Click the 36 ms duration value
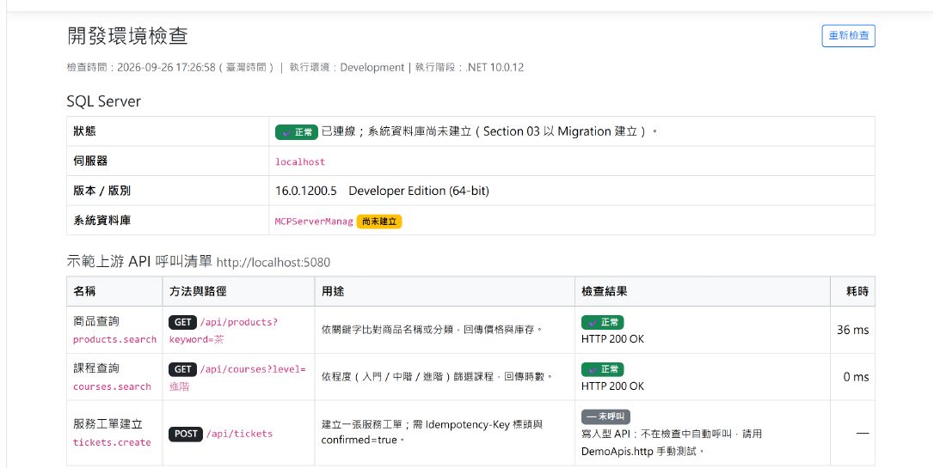 853,330
